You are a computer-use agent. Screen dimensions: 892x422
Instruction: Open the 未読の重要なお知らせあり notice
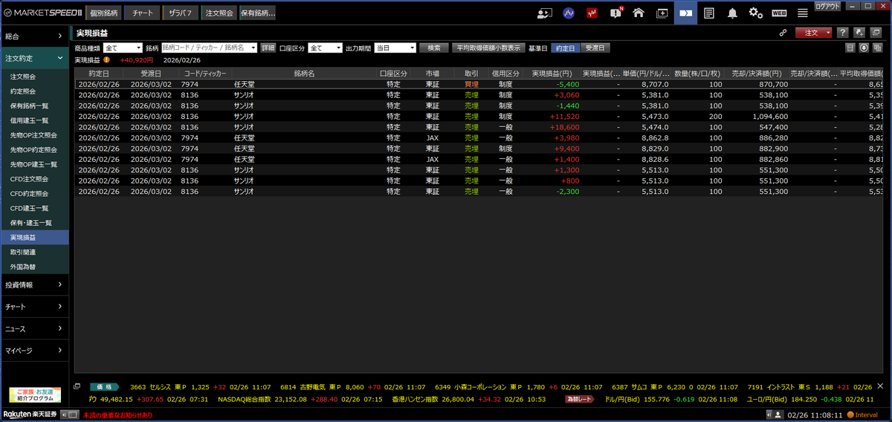tap(117, 415)
